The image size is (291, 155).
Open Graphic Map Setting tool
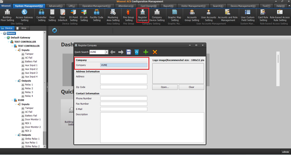pyautogui.click(x=175, y=16)
